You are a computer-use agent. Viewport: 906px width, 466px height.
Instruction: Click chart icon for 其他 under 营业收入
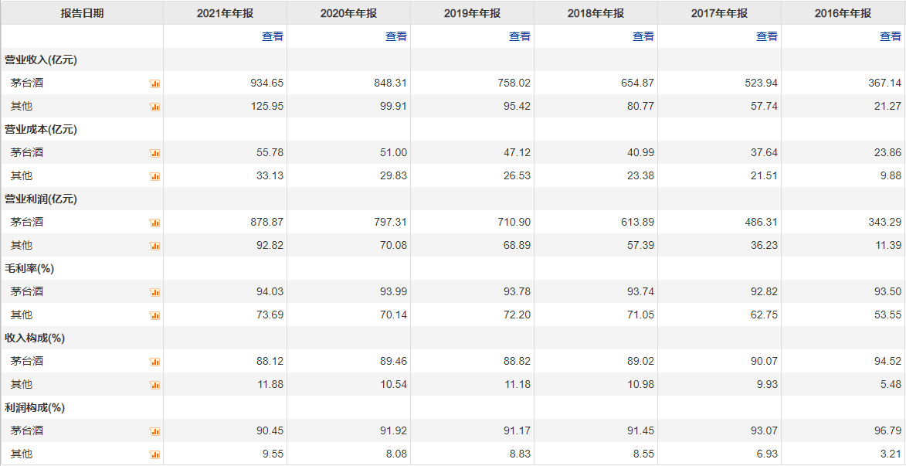point(154,107)
